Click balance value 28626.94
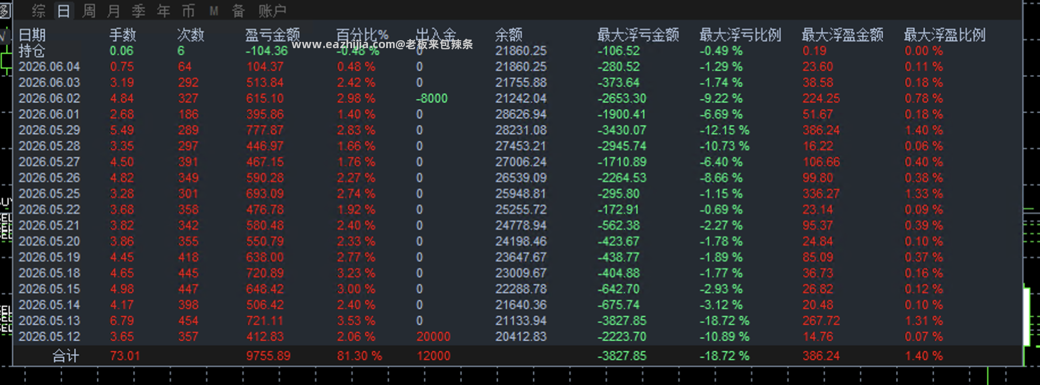The height and width of the screenshot is (385, 1040). coord(521,114)
